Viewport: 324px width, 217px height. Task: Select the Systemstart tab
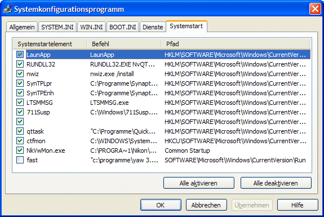pos(186,26)
